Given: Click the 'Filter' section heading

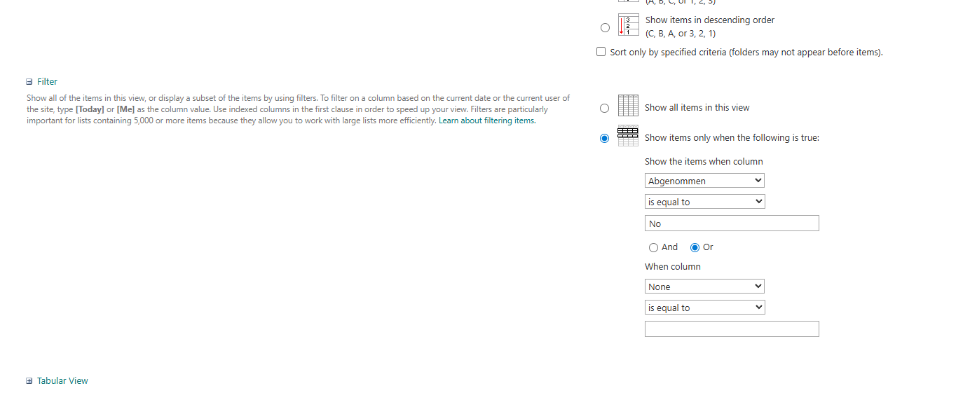Looking at the screenshot, I should 47,82.
